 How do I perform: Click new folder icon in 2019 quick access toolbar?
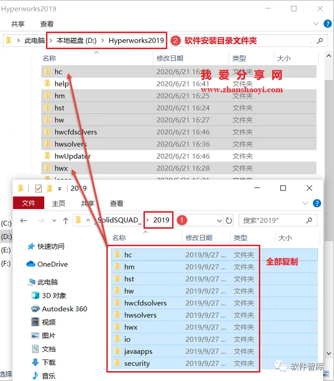pos(50,189)
